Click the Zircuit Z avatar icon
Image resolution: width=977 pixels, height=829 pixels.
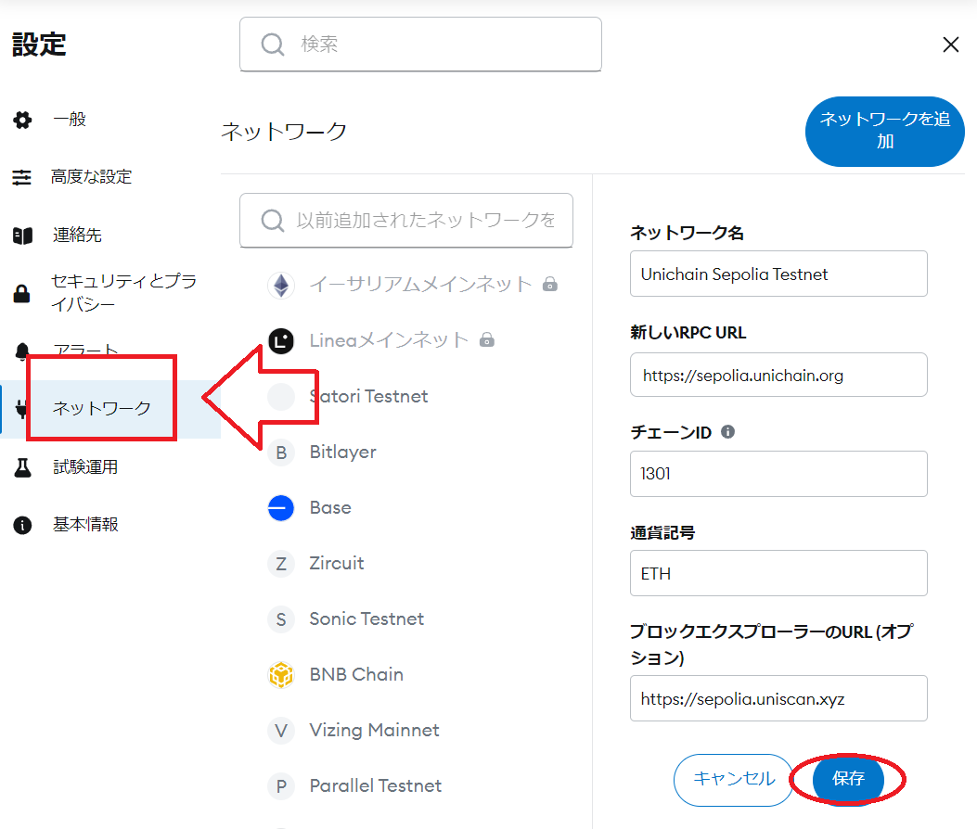[281, 564]
